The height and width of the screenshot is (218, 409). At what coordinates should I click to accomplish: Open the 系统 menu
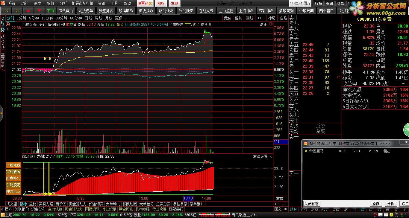pos(12,3)
